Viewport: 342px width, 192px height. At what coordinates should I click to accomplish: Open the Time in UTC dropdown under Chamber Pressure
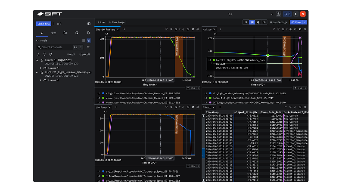tap(150, 85)
